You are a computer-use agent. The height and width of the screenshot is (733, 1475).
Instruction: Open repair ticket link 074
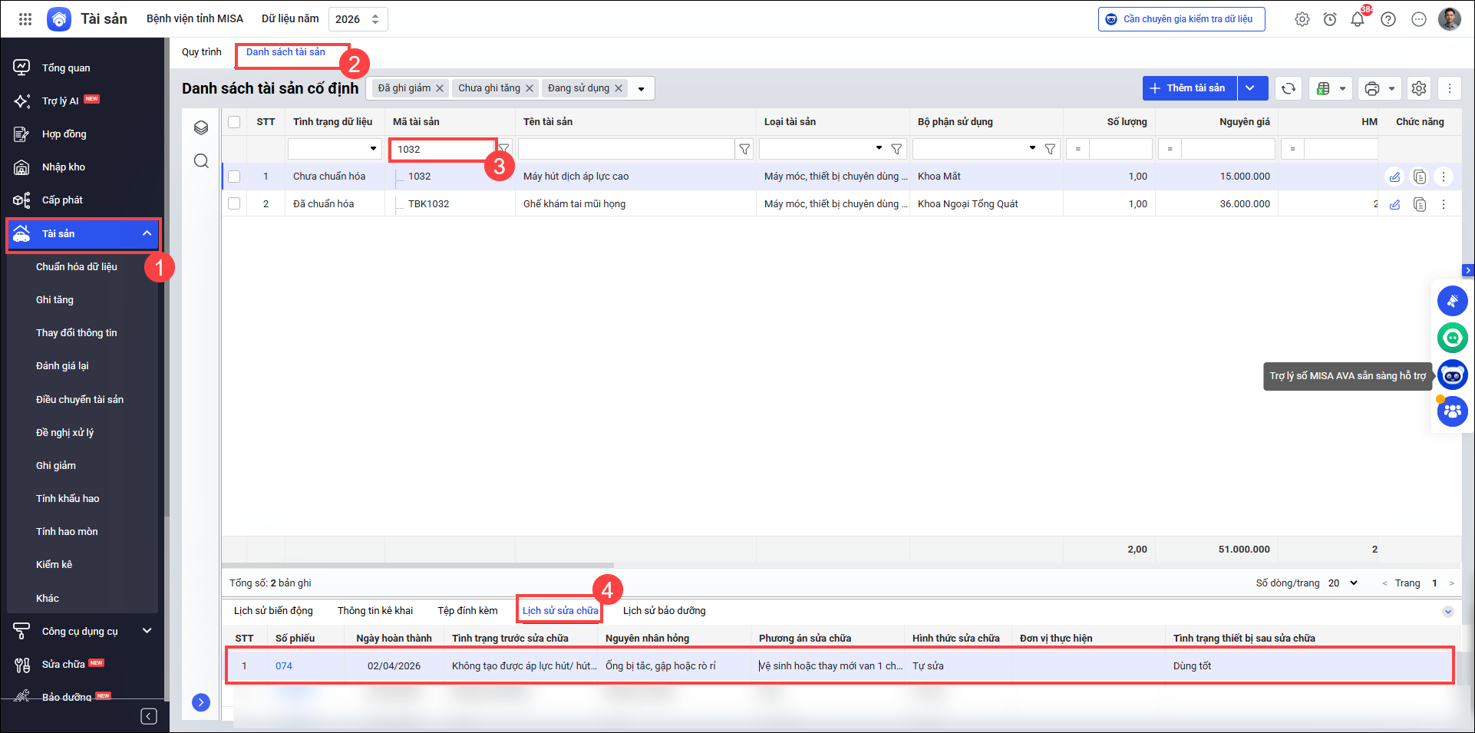coord(284,666)
